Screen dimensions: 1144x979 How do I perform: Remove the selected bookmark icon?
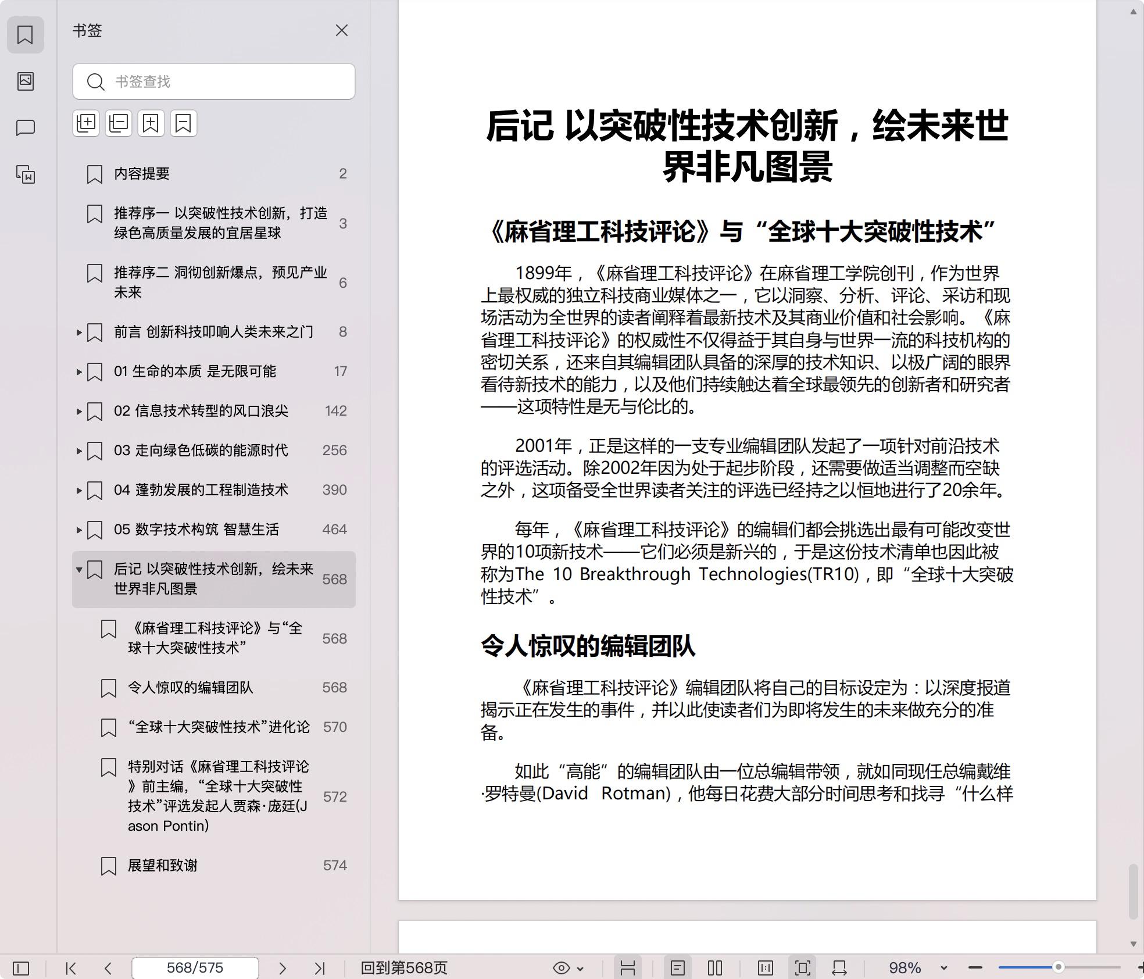point(184,123)
